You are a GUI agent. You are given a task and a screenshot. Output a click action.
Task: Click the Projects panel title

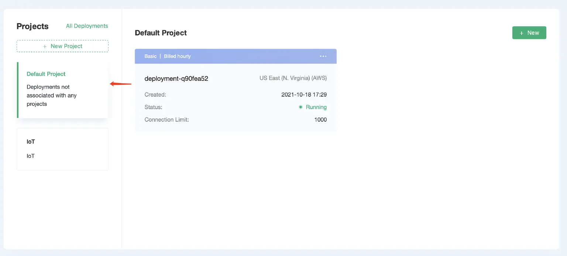[x=32, y=26]
